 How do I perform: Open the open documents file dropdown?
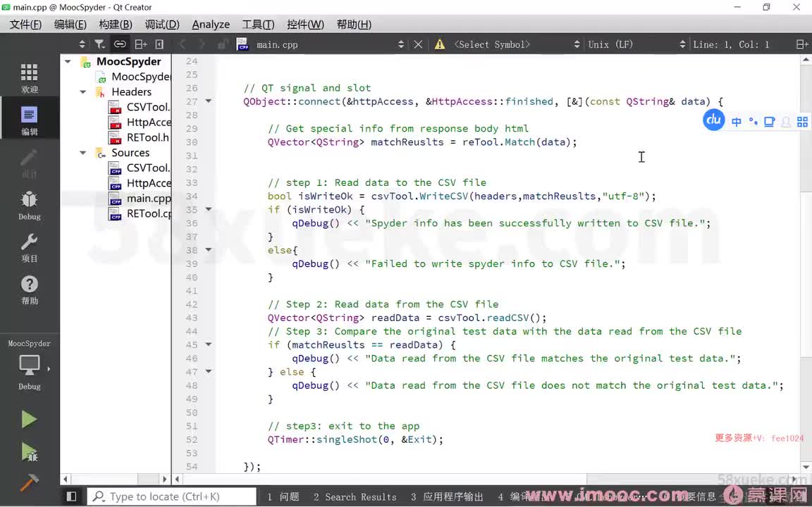(x=327, y=44)
